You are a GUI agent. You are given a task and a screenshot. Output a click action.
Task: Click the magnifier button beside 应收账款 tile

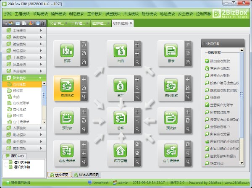(x=84, y=97)
